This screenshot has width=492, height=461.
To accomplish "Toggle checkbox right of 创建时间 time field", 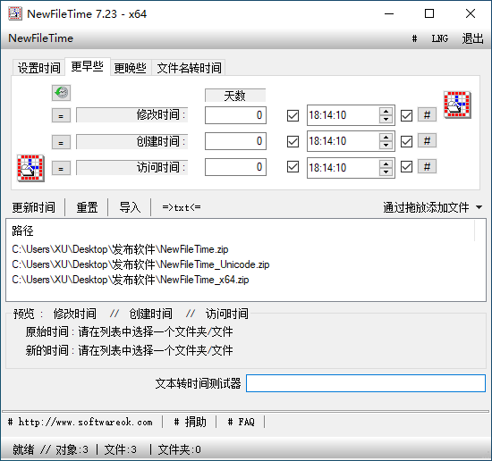I will point(406,141).
